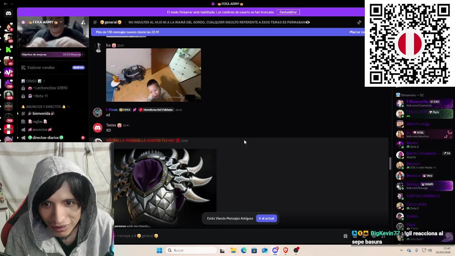Viewport: 455px width, 256px height.
Task: Open threads icon in channel header
Action: [x=359, y=22]
